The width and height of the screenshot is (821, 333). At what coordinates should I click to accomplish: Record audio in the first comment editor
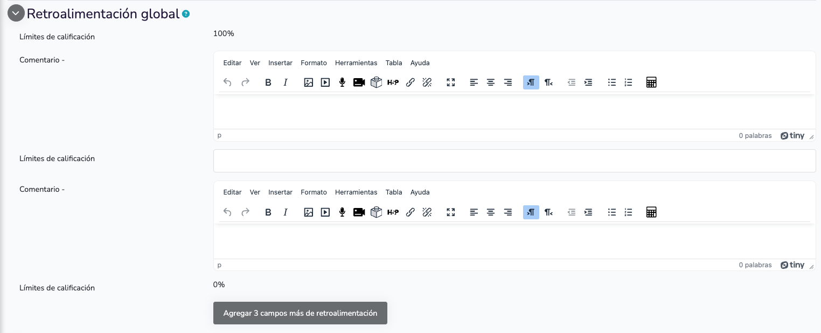pos(342,82)
